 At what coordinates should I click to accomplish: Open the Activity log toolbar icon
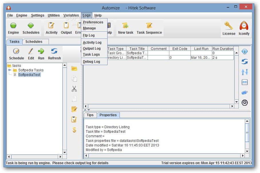(51, 25)
